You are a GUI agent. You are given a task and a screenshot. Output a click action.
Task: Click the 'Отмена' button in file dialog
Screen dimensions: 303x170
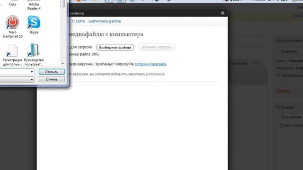[52, 79]
